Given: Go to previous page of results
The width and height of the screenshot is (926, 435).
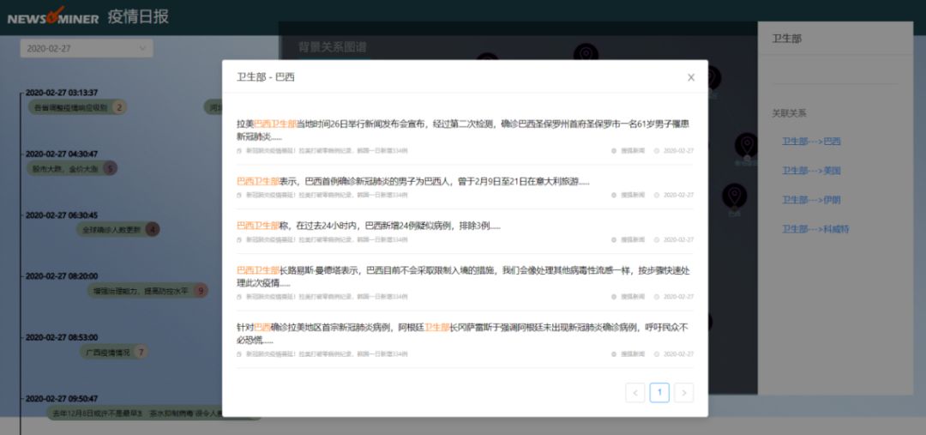Looking at the screenshot, I should [x=634, y=393].
